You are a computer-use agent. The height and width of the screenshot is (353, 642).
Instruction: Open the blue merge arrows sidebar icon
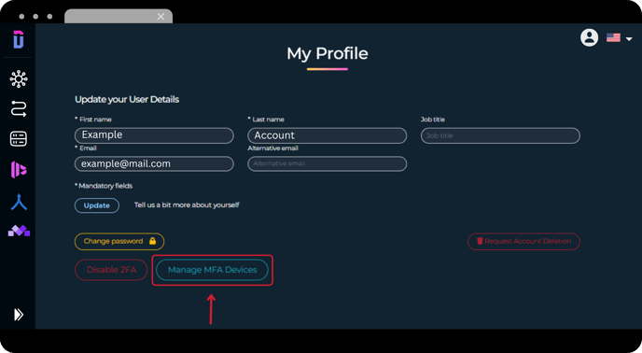(19, 202)
